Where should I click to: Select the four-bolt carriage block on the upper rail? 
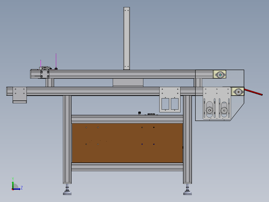pos(45,74)
